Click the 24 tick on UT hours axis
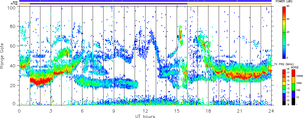 click(x=271, y=111)
